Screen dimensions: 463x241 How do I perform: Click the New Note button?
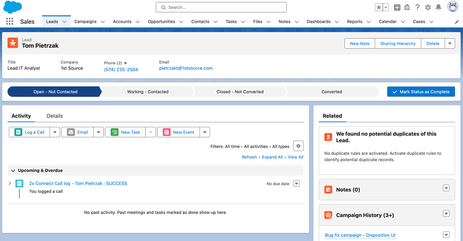(359, 43)
